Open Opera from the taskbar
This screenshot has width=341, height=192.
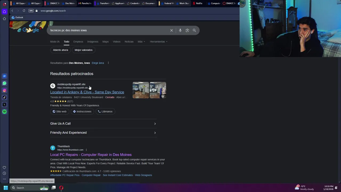pos(61,188)
